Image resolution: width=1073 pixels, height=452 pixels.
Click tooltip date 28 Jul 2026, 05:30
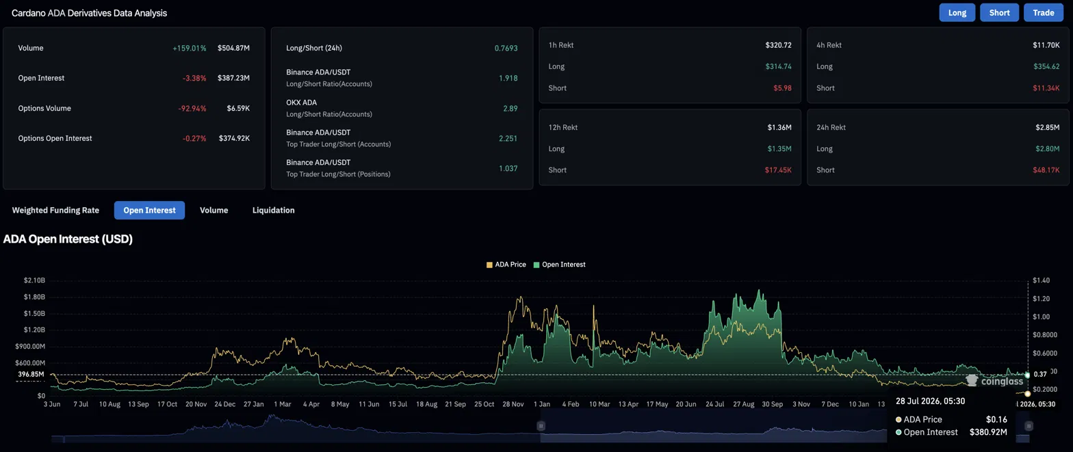930,401
